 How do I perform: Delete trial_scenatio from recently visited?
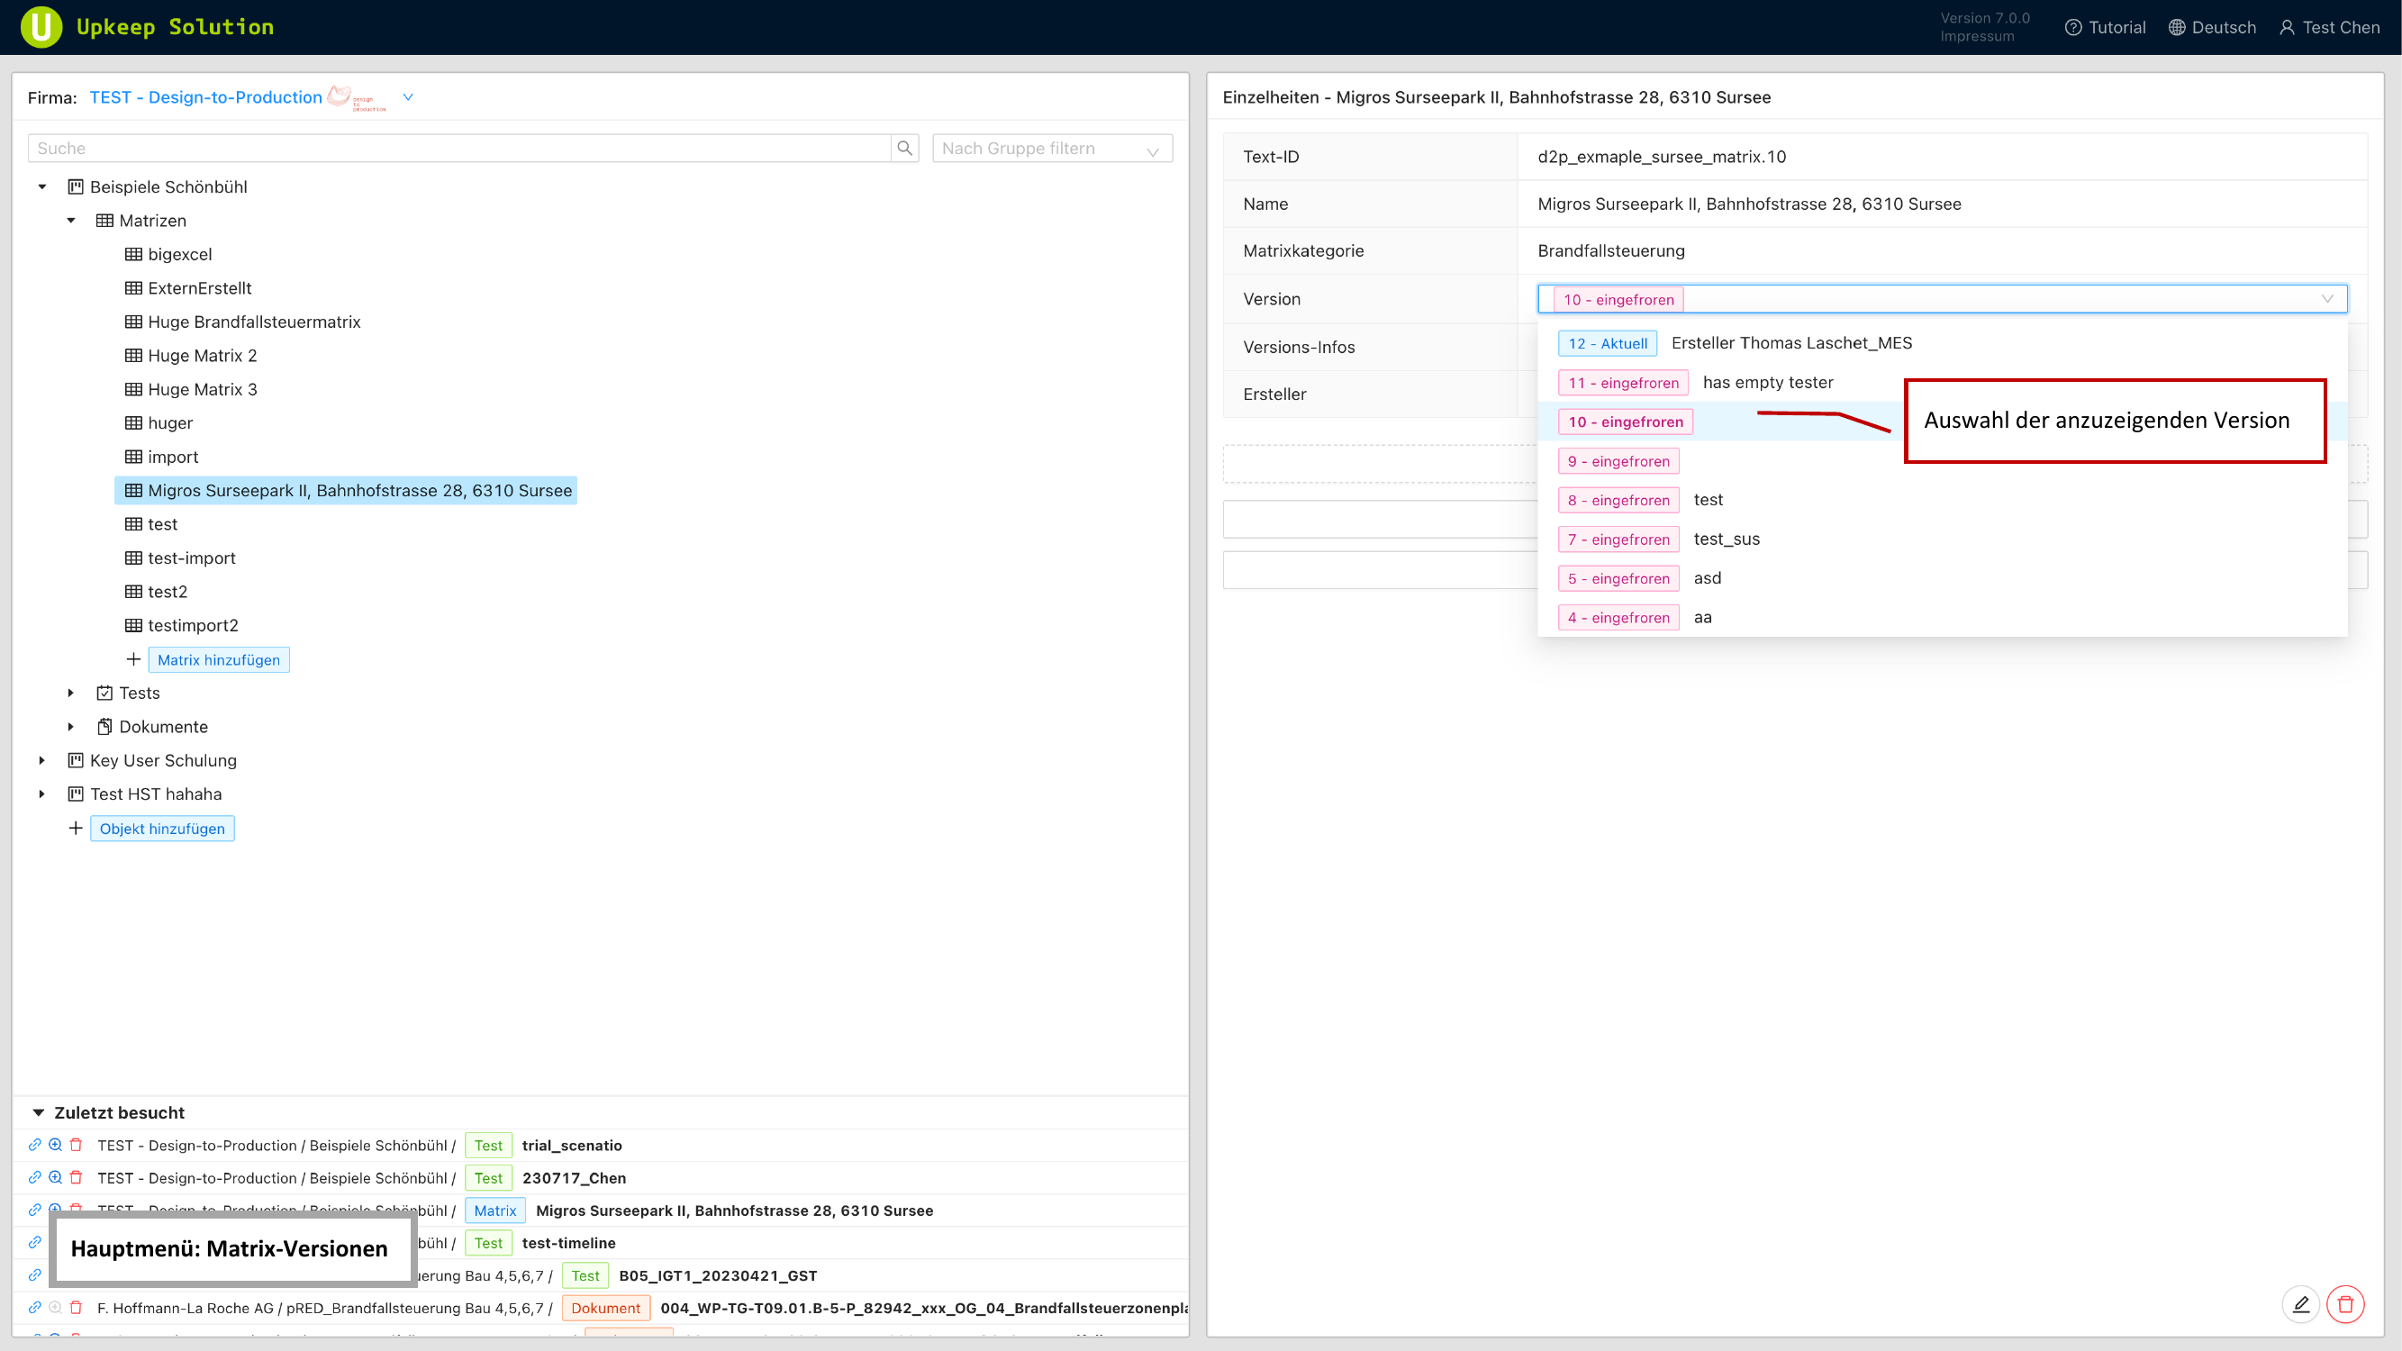(77, 1145)
